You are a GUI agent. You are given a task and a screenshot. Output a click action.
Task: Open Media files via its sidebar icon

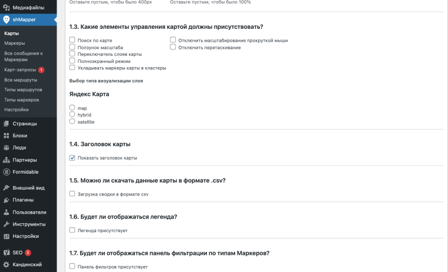tap(6, 7)
